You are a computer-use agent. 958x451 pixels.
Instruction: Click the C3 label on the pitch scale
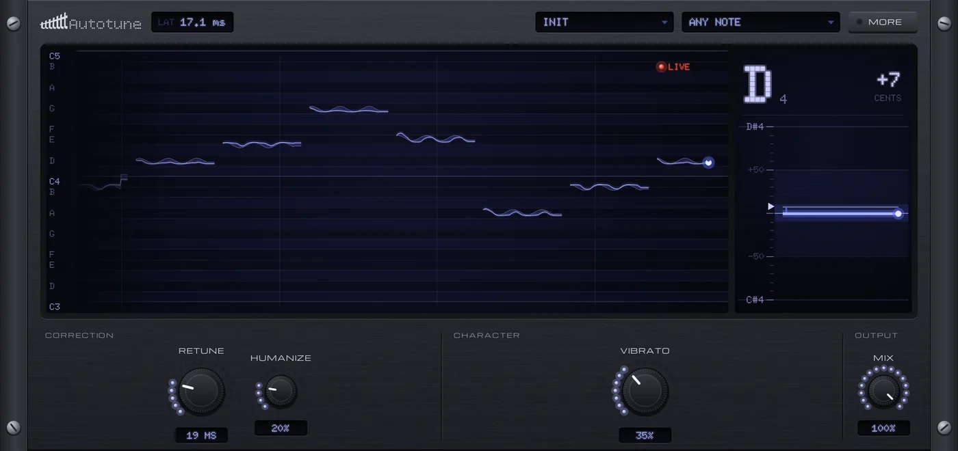(54, 307)
